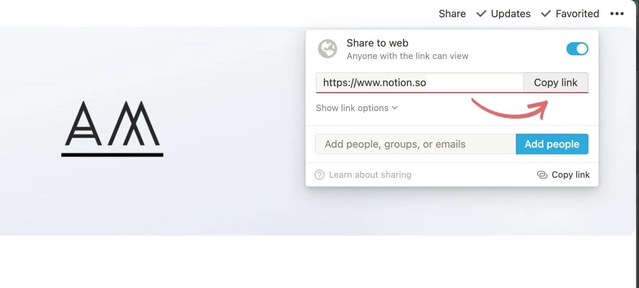Open Learn about sharing
The height and width of the screenshot is (288, 639).
[x=370, y=175]
